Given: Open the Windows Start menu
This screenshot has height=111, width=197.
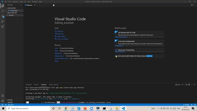Looking at the screenshot, I should [3, 108].
